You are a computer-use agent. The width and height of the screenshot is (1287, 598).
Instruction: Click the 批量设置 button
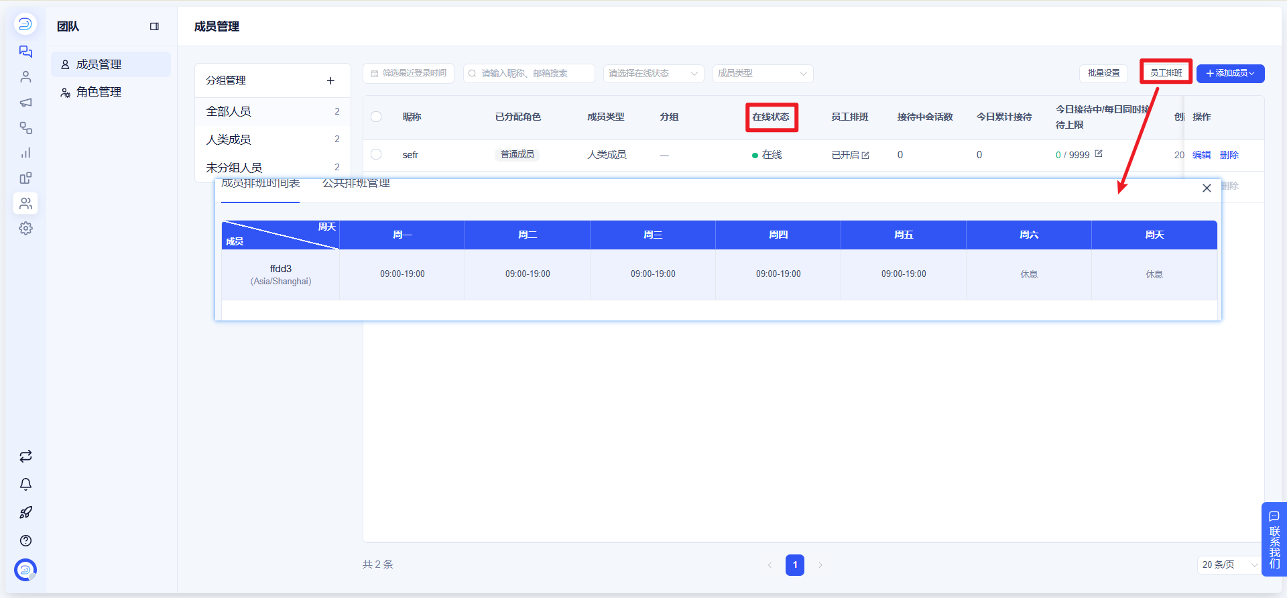1103,73
